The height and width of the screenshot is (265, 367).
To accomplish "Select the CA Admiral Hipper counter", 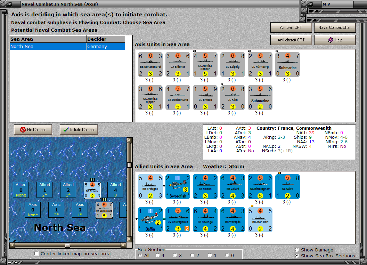I will pos(150,98).
